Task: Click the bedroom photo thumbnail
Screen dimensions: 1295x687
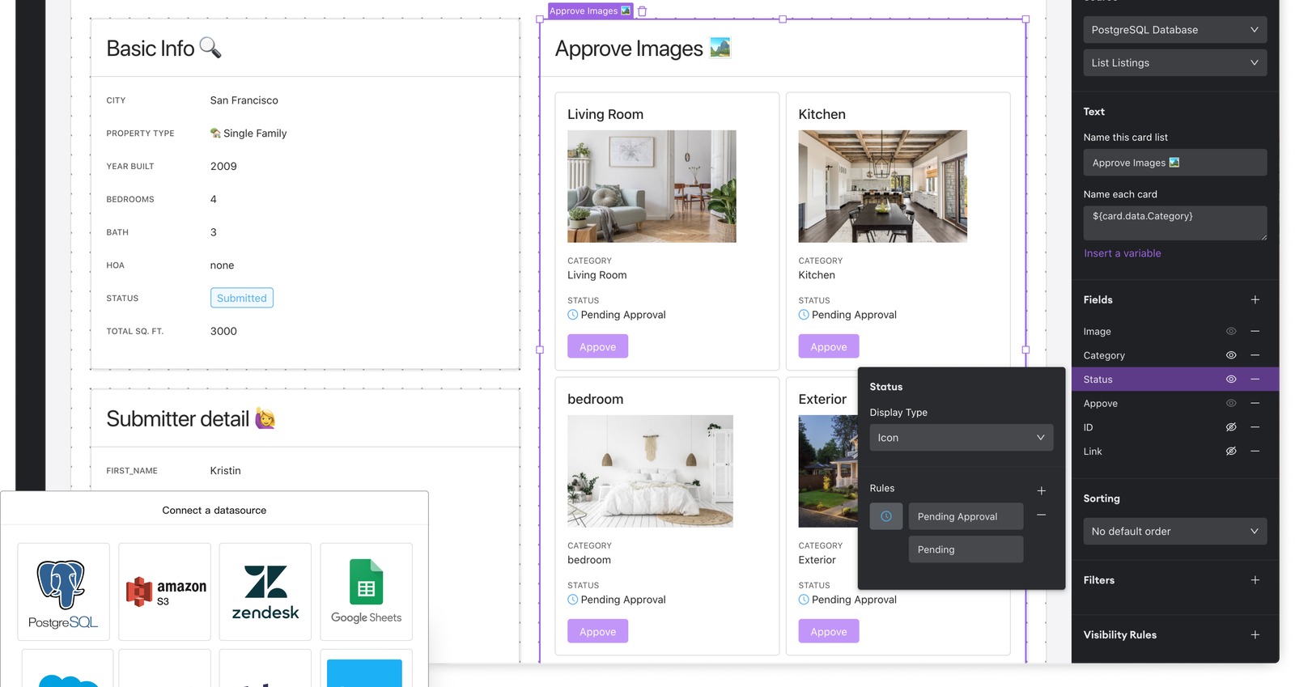Action: coord(651,471)
